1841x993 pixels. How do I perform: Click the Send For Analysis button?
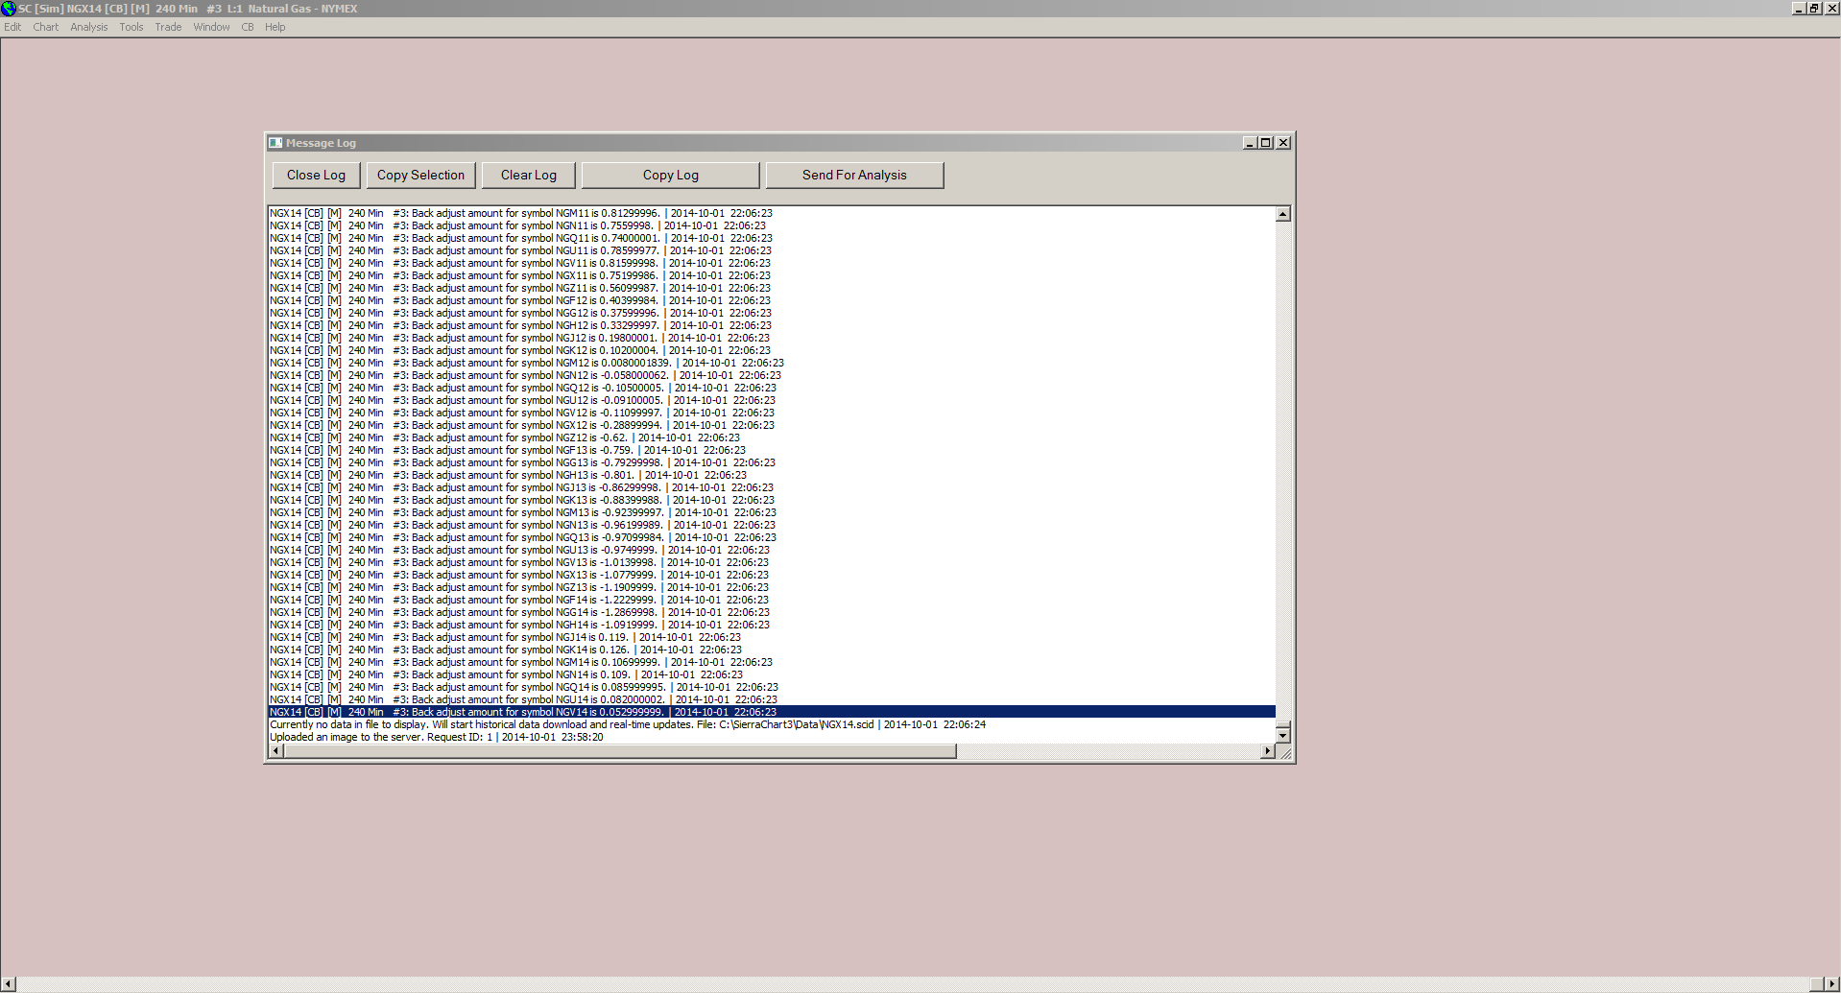[854, 175]
